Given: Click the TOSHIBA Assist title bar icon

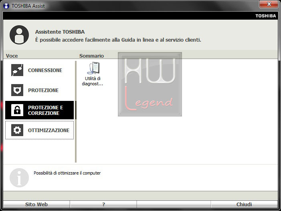Looking at the screenshot, I should click(6, 6).
